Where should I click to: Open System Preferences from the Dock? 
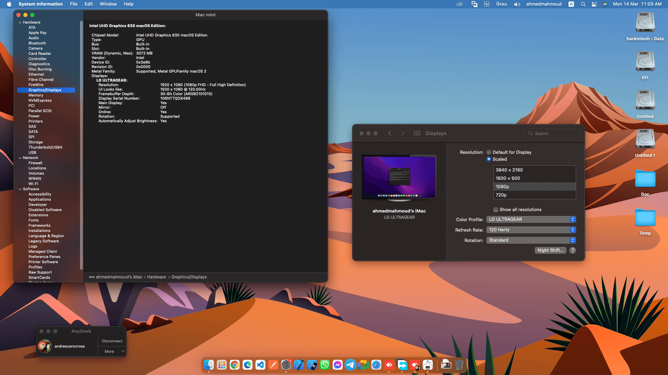pos(286,365)
